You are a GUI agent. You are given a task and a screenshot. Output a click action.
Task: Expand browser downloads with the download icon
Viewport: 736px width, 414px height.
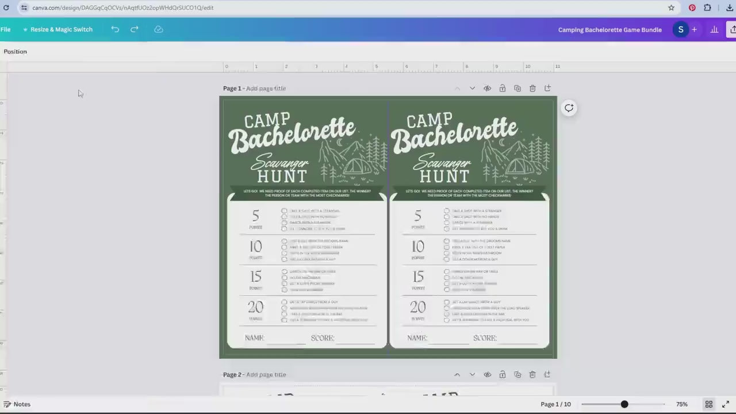coord(730,7)
